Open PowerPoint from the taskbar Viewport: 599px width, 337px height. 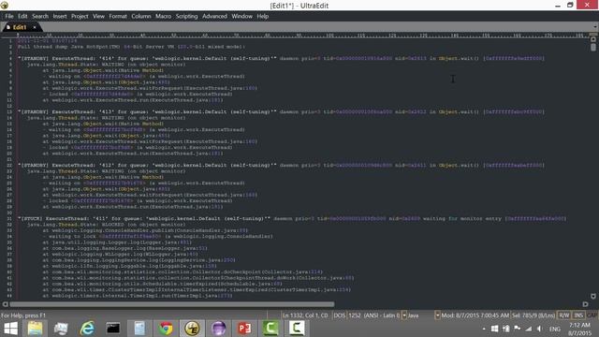click(244, 329)
